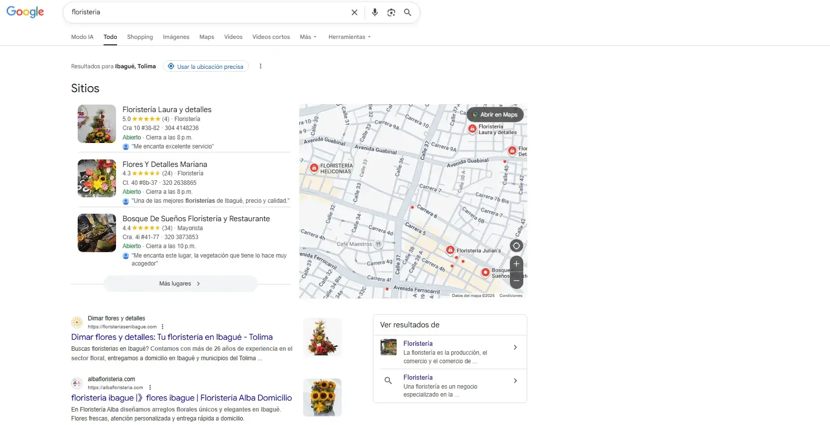Zoom out the map with minus button
Viewport: 830px width, 425px height.
coord(516,281)
